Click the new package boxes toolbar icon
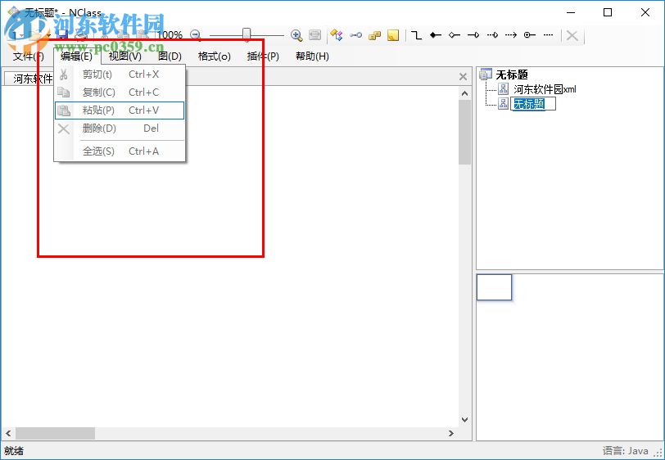The height and width of the screenshot is (460, 665). [374, 35]
